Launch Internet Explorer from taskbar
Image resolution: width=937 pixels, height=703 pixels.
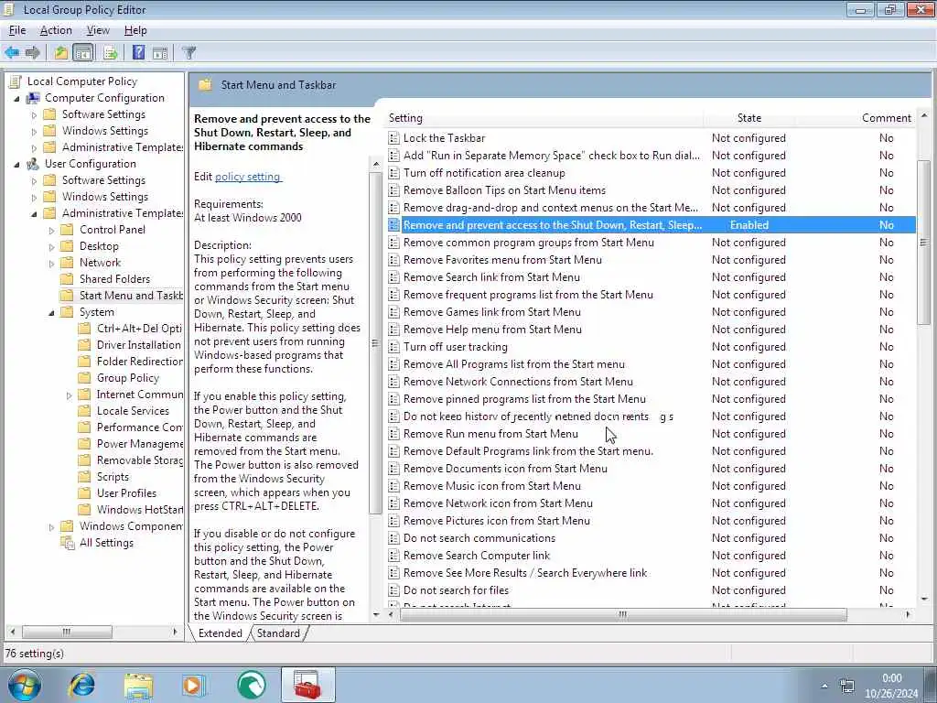tap(81, 685)
